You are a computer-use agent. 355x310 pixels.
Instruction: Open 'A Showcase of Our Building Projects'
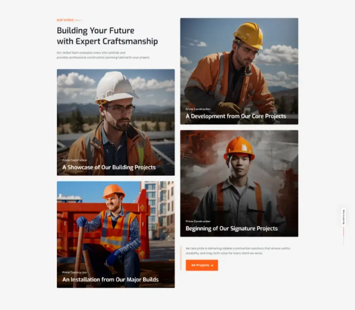tap(109, 167)
